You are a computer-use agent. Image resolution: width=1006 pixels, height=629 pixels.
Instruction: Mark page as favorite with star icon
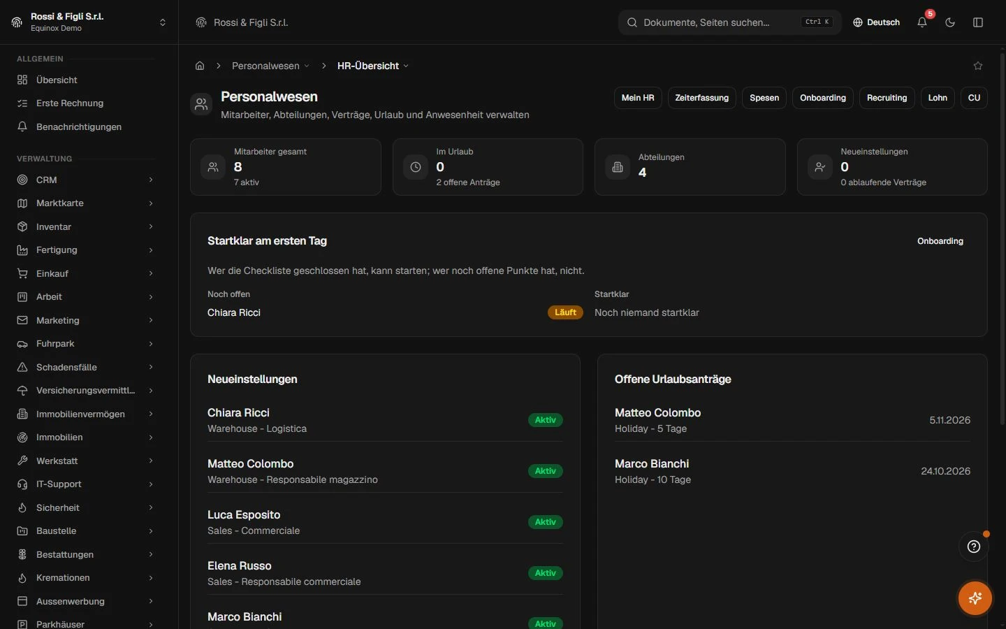[978, 66]
